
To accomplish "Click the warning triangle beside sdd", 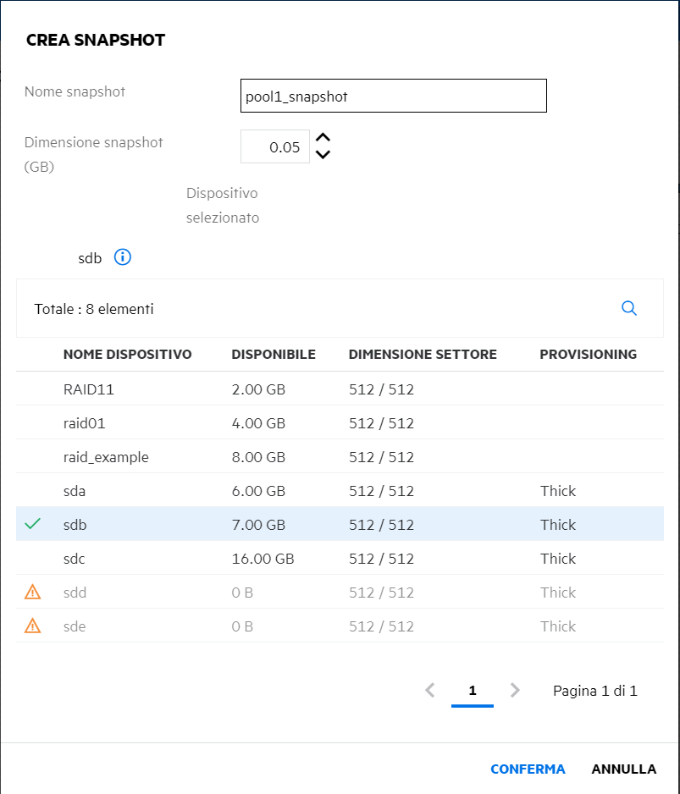I will pyautogui.click(x=33, y=592).
